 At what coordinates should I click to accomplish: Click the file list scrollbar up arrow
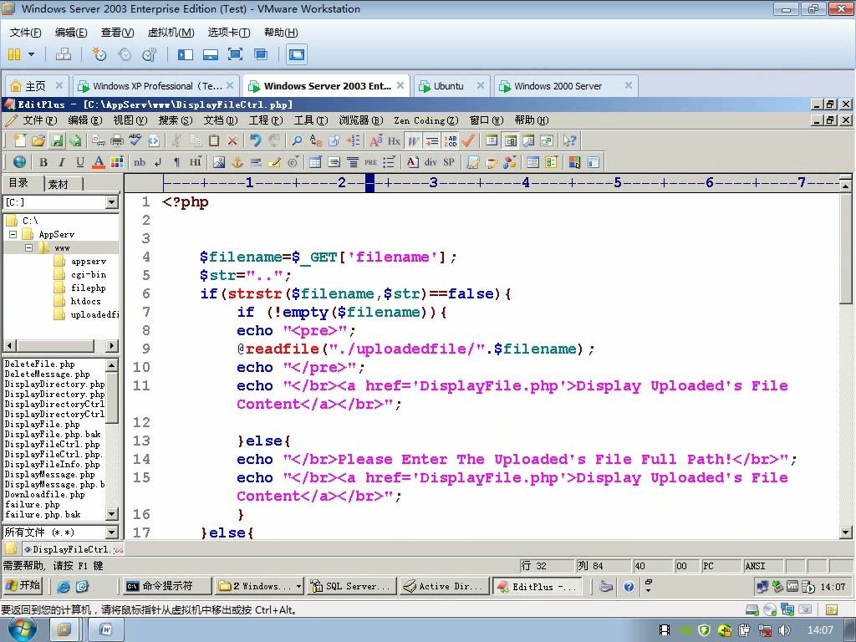click(x=112, y=364)
